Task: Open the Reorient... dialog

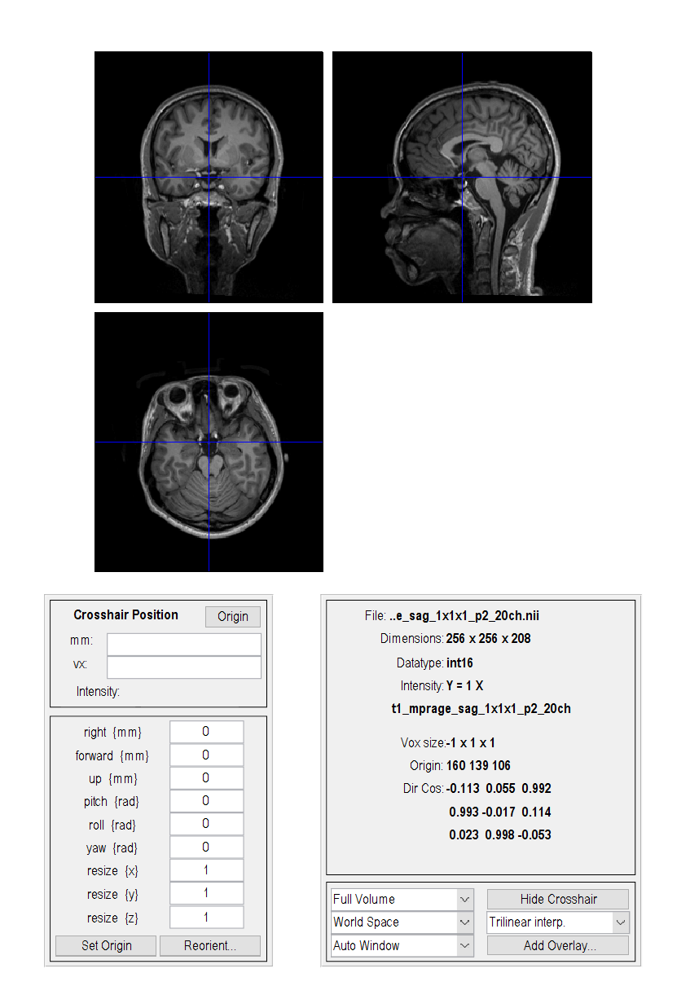Action: [x=210, y=945]
